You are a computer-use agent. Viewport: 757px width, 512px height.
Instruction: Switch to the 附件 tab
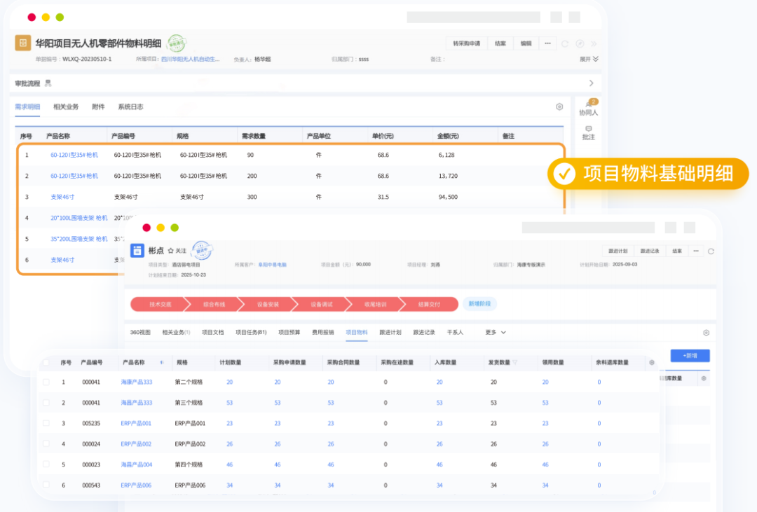click(x=98, y=106)
